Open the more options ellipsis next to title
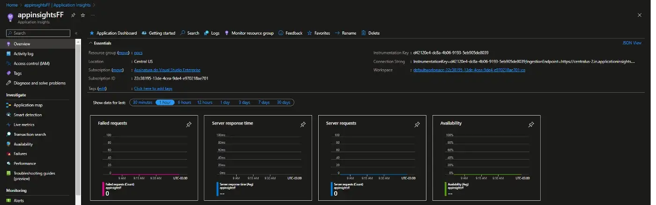Image resolution: width=656 pixels, height=205 pixels. (x=92, y=15)
